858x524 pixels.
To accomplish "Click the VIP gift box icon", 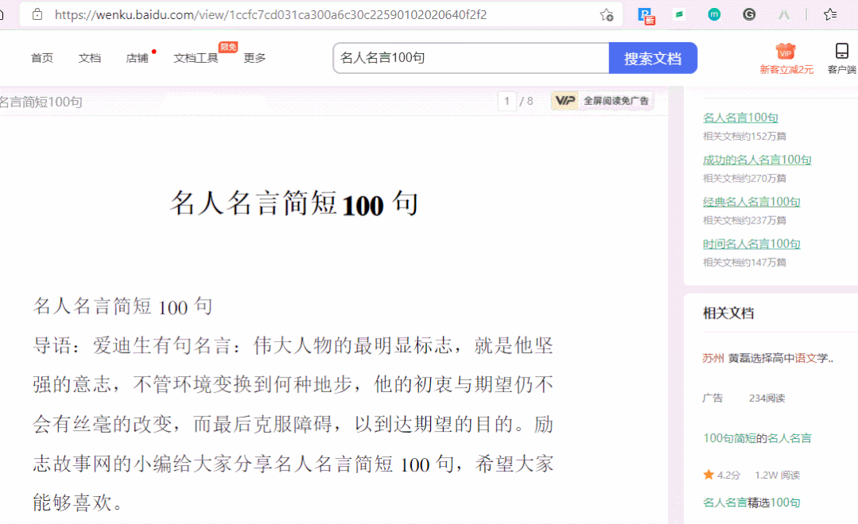I will (x=786, y=52).
